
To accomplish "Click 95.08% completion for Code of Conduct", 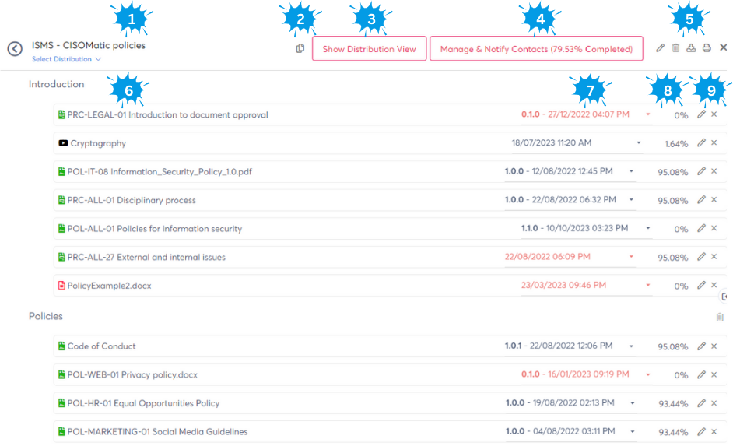I will (x=673, y=347).
